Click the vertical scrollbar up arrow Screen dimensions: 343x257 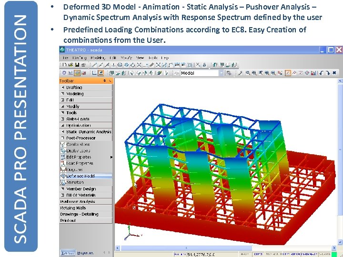[x=340, y=81]
